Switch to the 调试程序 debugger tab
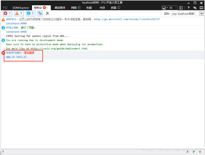This screenshot has height=155, width=205. [x=60, y=8]
